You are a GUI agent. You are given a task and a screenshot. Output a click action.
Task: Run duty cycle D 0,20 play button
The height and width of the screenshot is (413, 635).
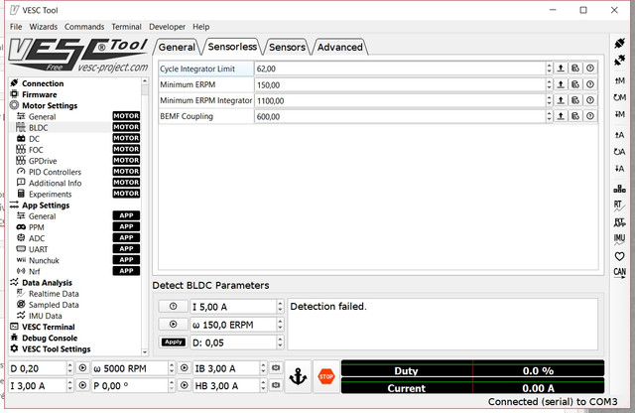(x=82, y=368)
